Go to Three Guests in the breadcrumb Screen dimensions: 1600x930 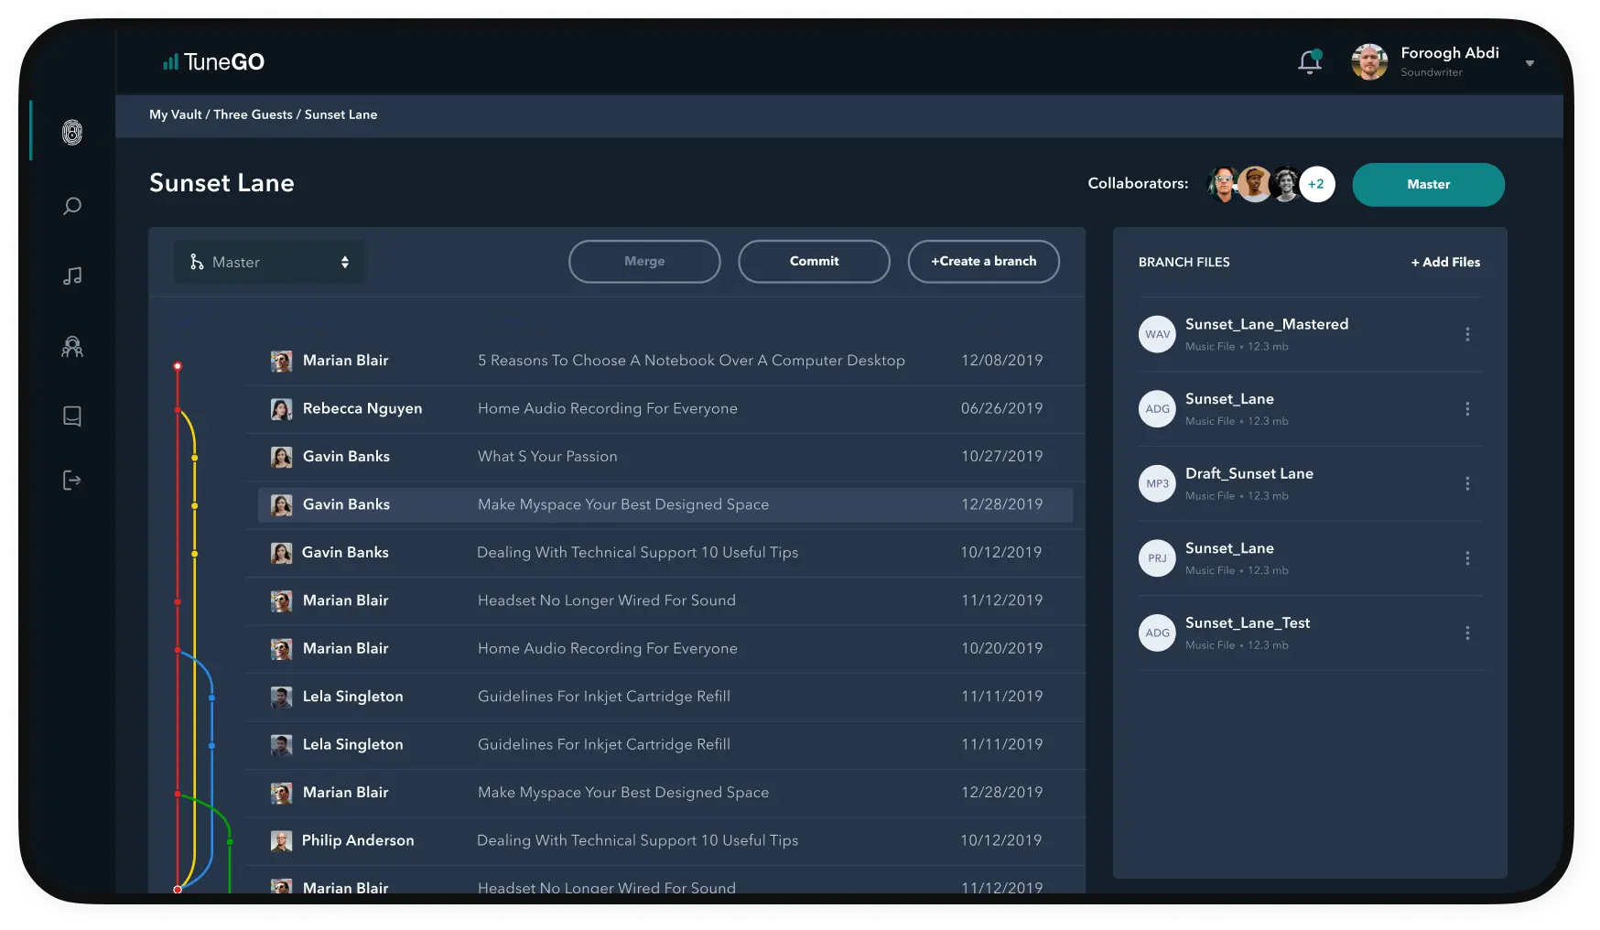coord(254,114)
